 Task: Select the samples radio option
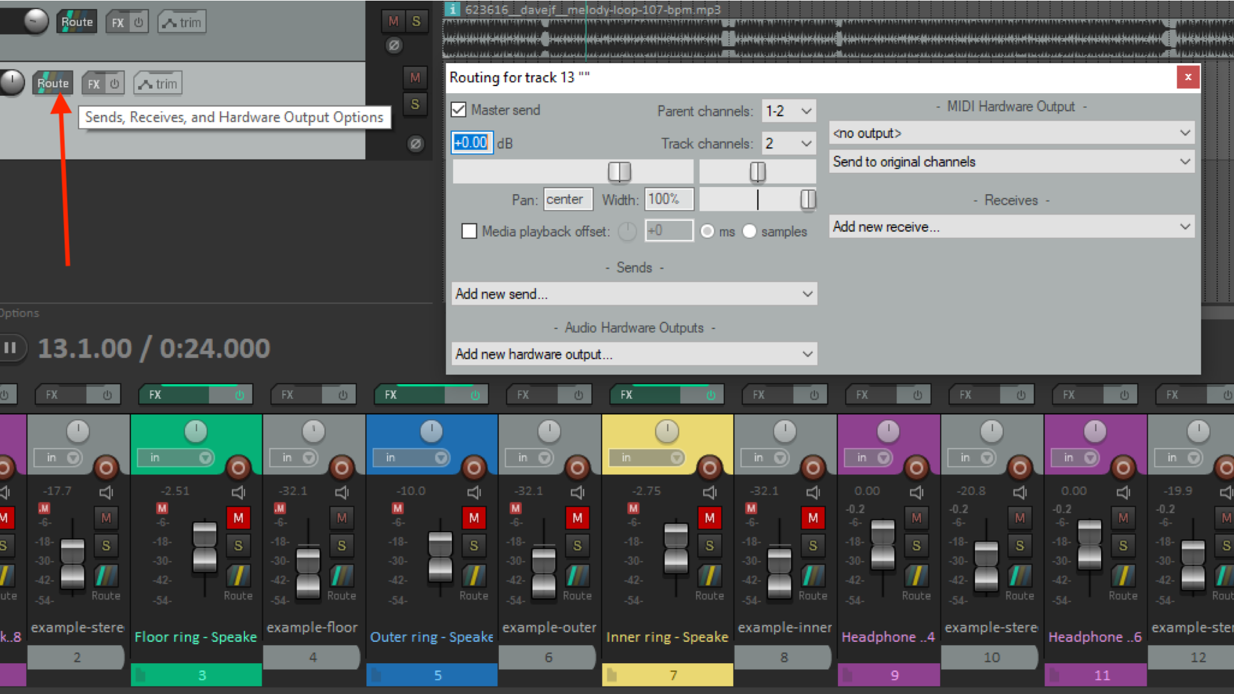pos(749,231)
